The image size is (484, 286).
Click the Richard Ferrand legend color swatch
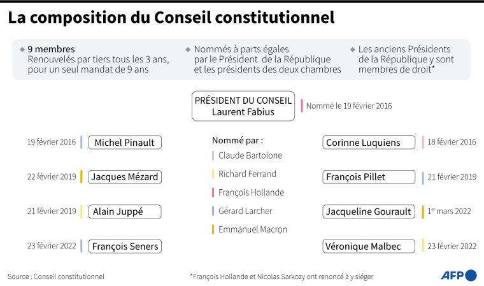213,174
